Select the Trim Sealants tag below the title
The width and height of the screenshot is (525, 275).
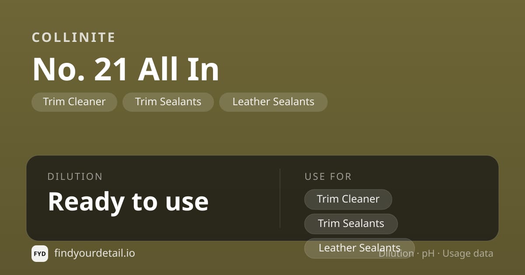(168, 102)
